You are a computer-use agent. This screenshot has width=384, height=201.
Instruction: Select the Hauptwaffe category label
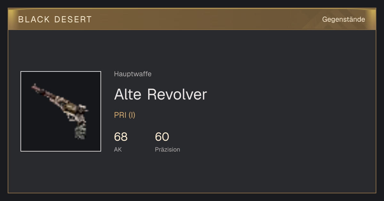pos(132,74)
